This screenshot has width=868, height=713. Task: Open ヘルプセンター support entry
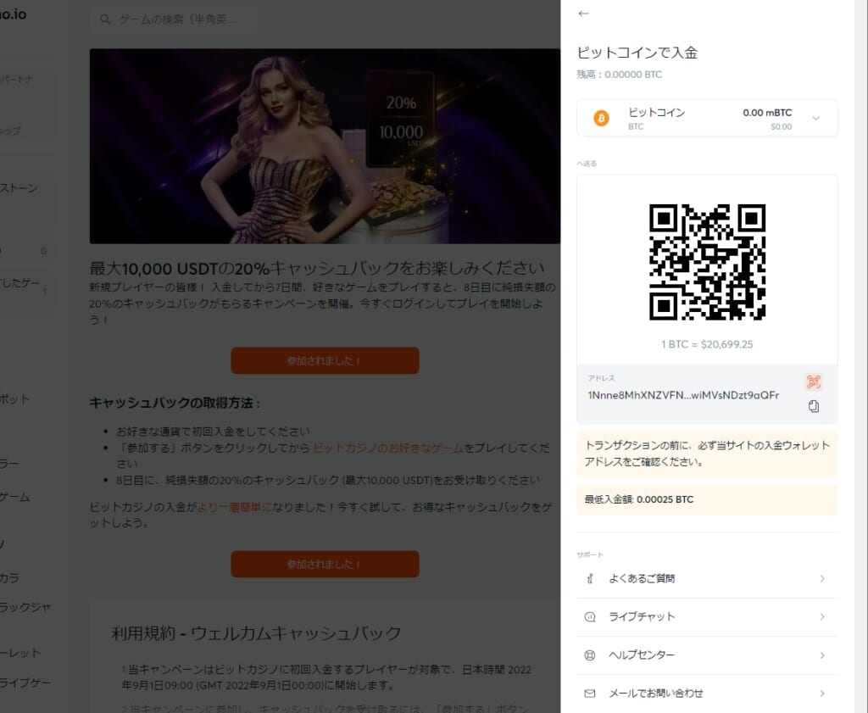[707, 655]
